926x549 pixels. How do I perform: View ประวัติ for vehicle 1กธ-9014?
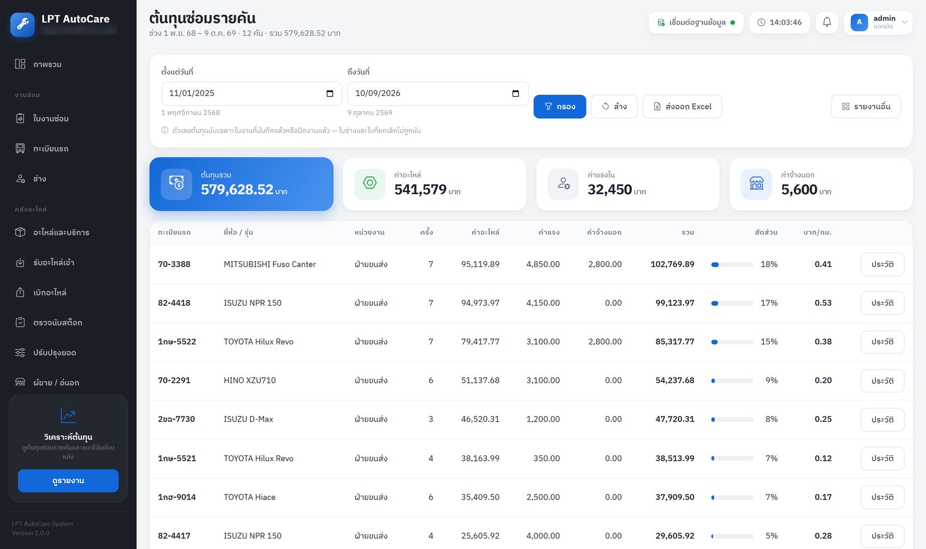(882, 497)
